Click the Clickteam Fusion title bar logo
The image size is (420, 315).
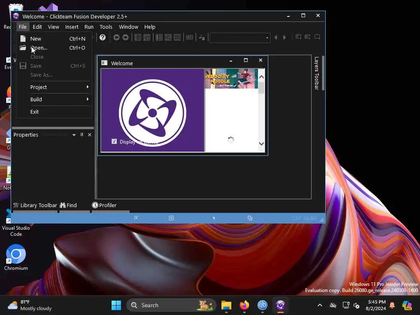(x=16, y=16)
